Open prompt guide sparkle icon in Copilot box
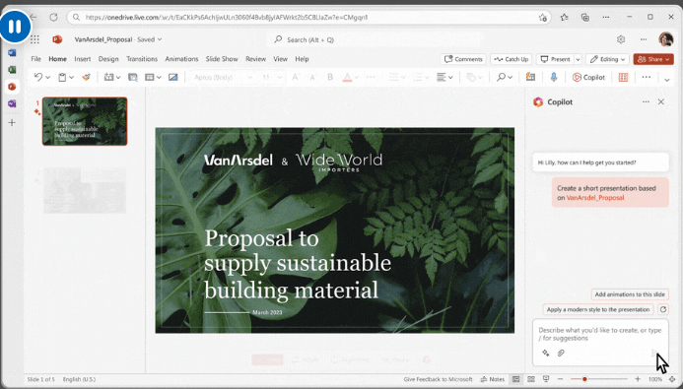 [545, 353]
